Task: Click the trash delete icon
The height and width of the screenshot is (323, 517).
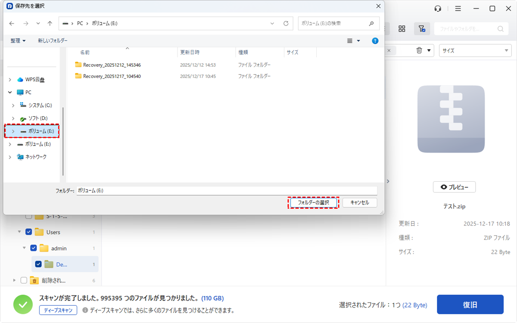Action: tap(419, 50)
